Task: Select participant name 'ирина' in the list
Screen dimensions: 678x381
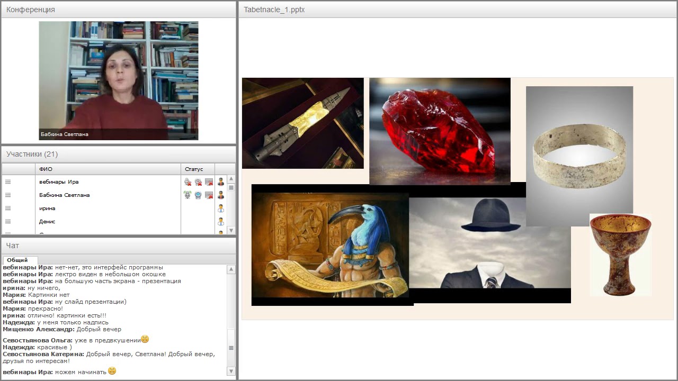Action: [x=47, y=208]
